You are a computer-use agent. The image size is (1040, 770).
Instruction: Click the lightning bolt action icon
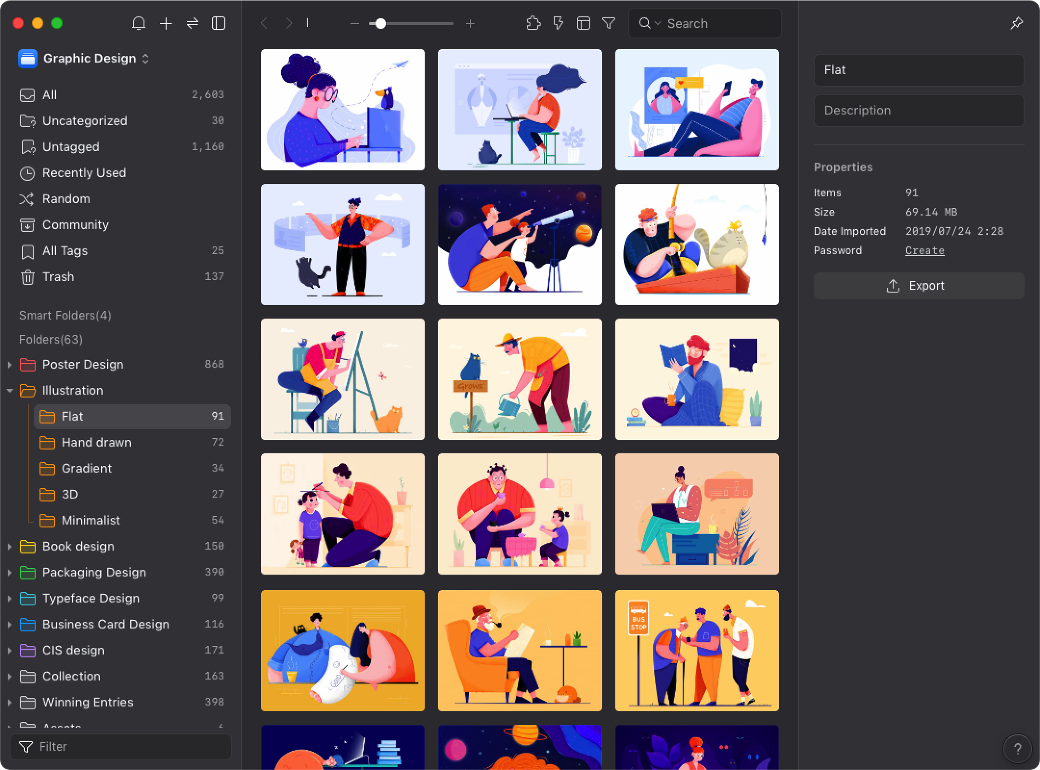coord(558,23)
